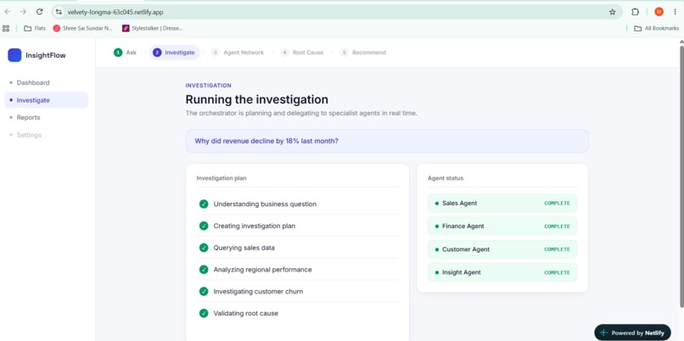The height and width of the screenshot is (341, 684).
Task: Click COMPLETE badge for Insight Agent
Action: pos(557,272)
